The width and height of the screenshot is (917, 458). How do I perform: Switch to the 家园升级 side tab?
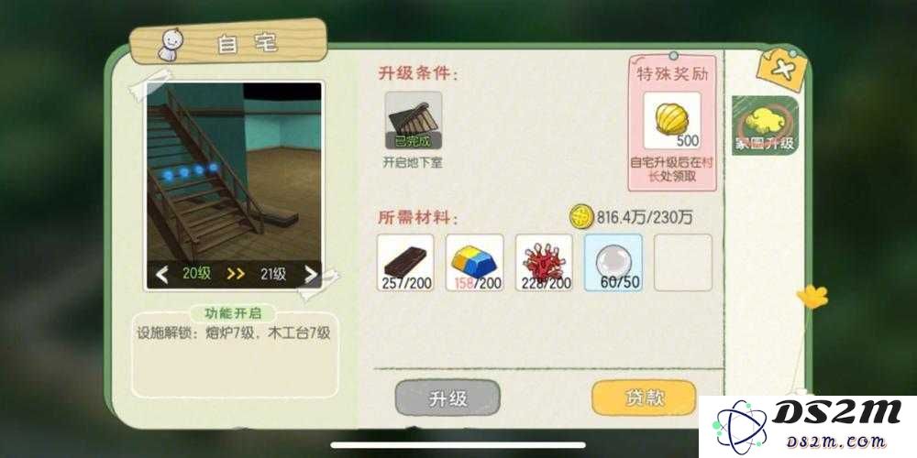tap(765, 125)
